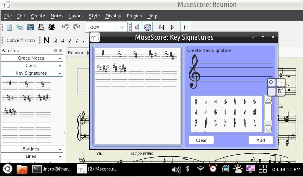The image size is (303, 177).
Task: Redo the last undone action
Action: pos(77,27)
